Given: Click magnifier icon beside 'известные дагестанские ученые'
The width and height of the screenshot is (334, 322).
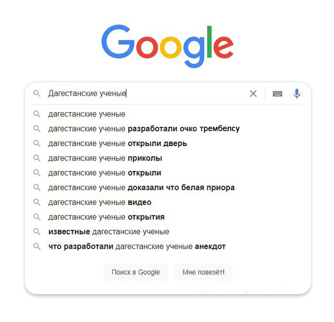Looking at the screenshot, I should pos(37,232).
